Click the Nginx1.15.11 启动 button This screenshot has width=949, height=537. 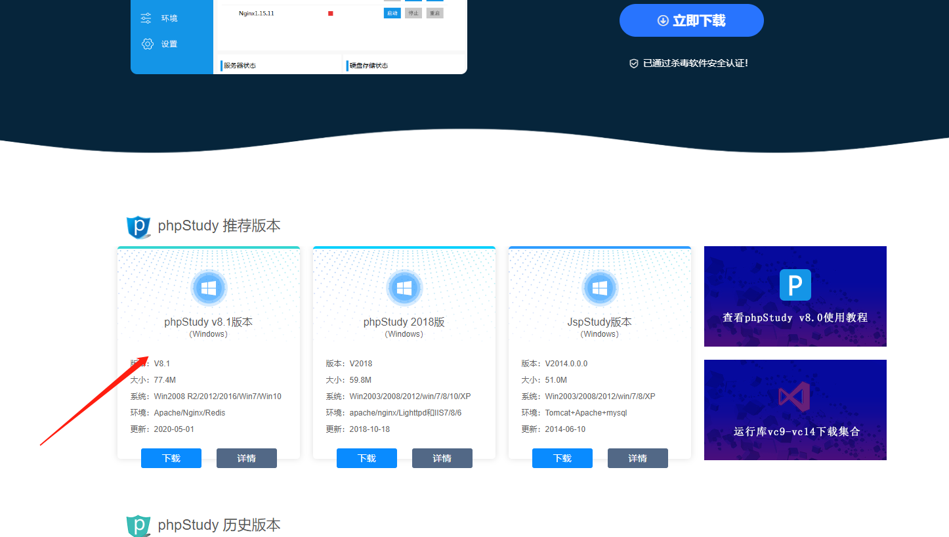[x=392, y=13]
